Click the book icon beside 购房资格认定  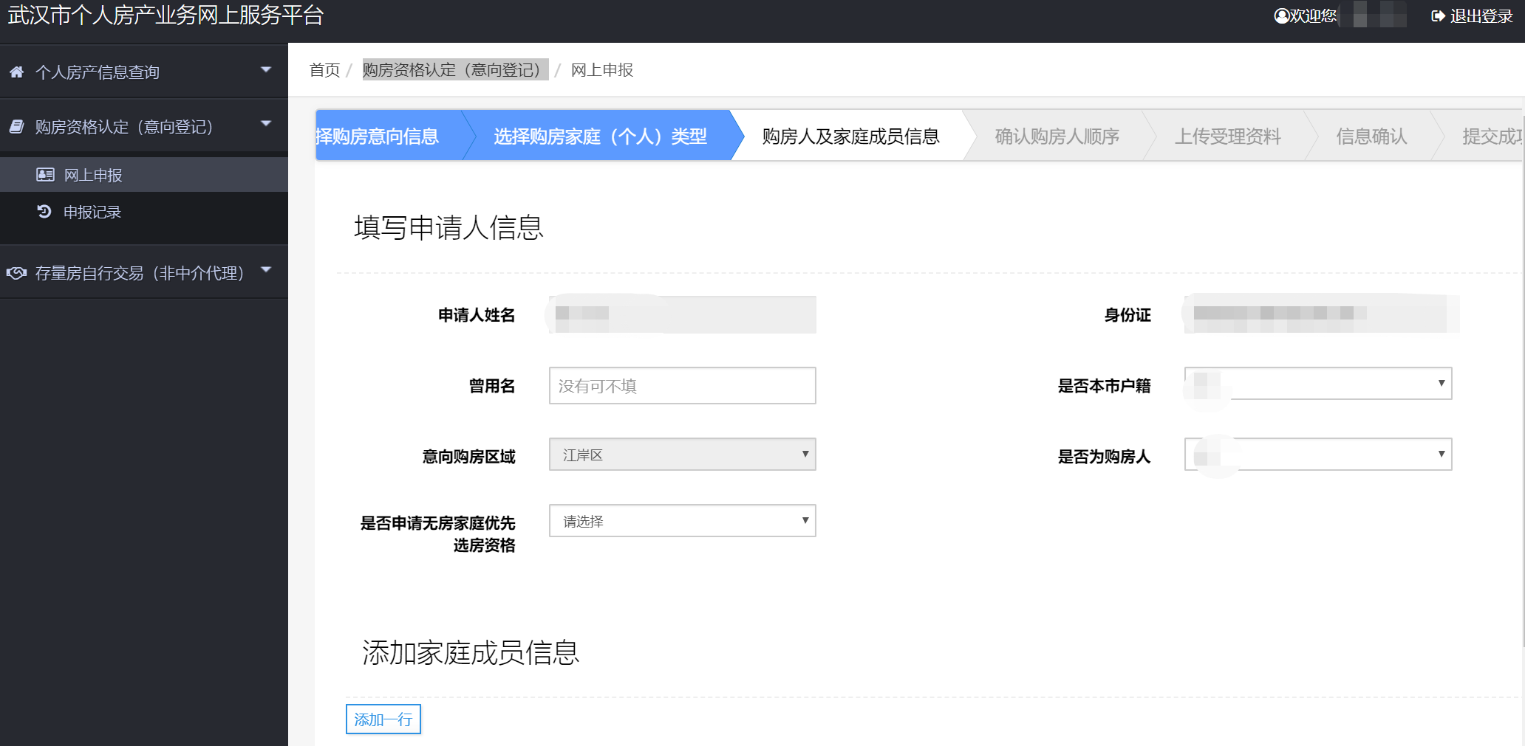coord(16,127)
